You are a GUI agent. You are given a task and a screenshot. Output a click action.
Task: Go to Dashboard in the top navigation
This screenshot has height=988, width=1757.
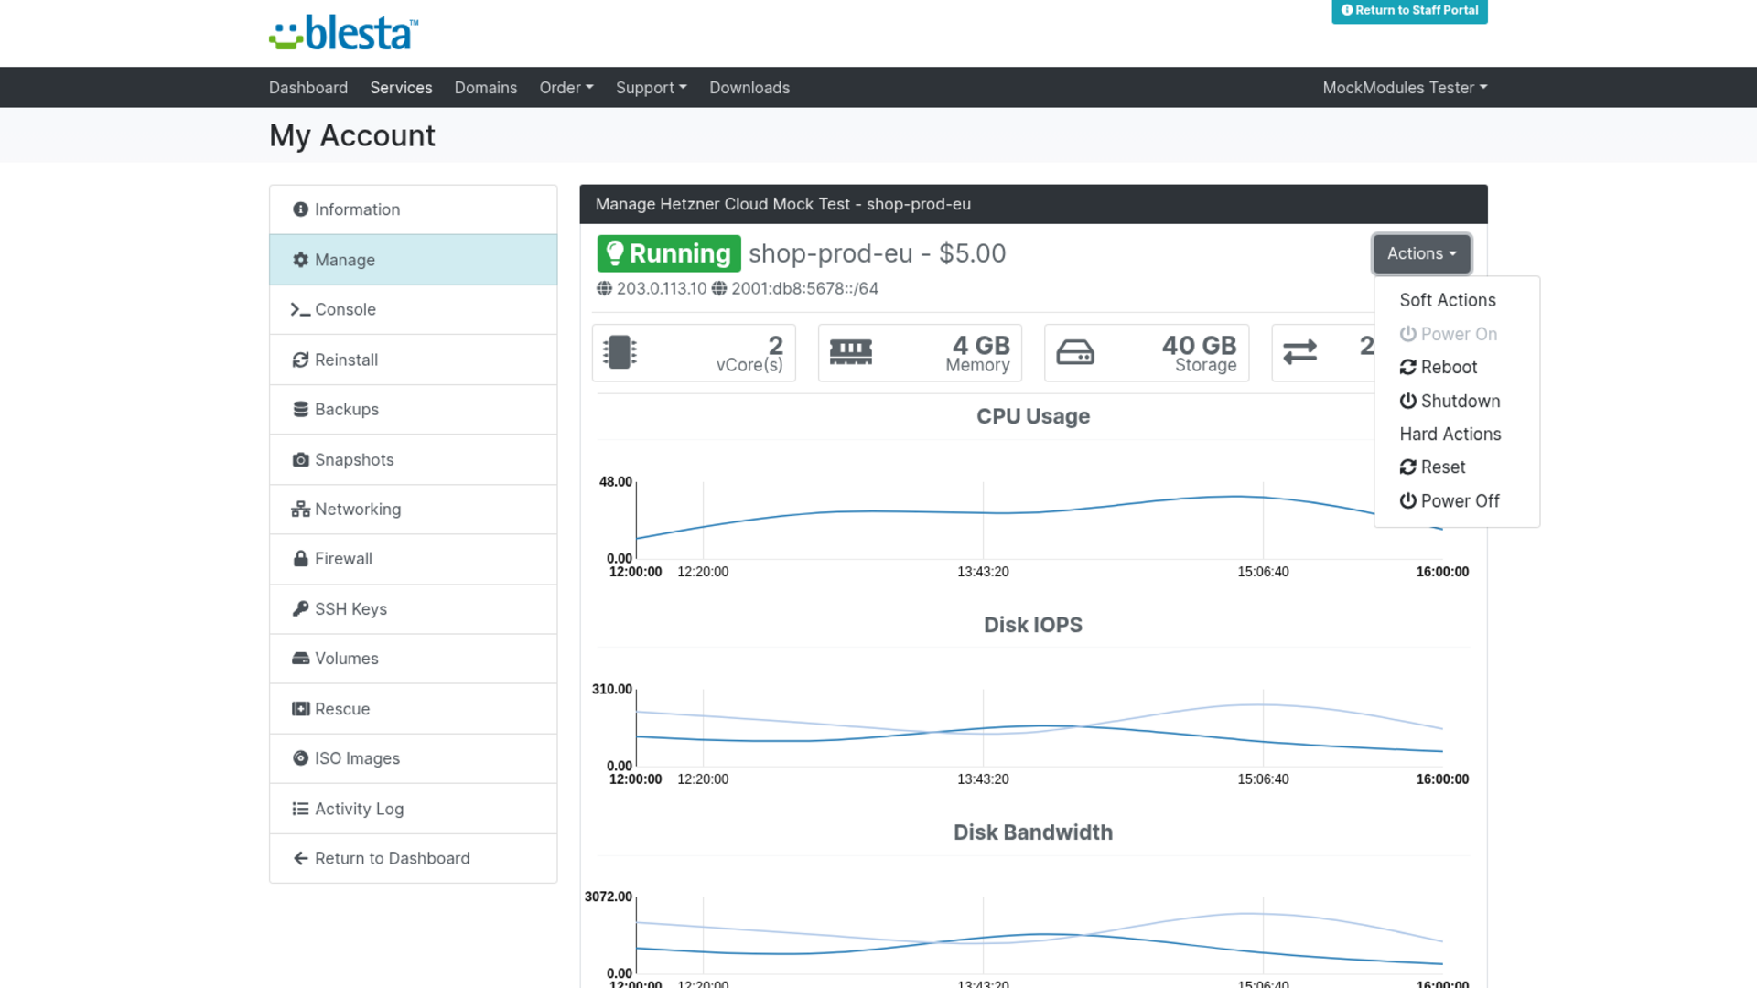pyautogui.click(x=308, y=88)
